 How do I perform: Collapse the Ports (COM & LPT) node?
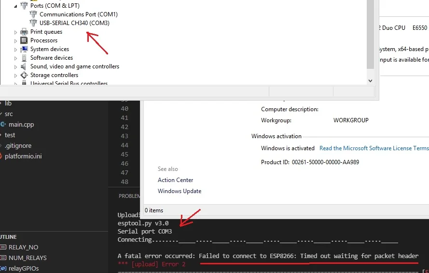[x=15, y=6]
